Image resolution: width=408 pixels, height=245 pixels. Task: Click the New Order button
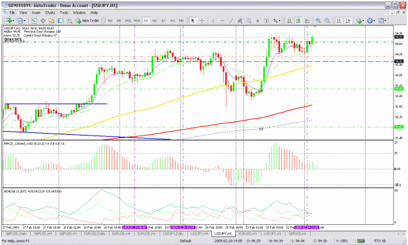tap(87, 20)
